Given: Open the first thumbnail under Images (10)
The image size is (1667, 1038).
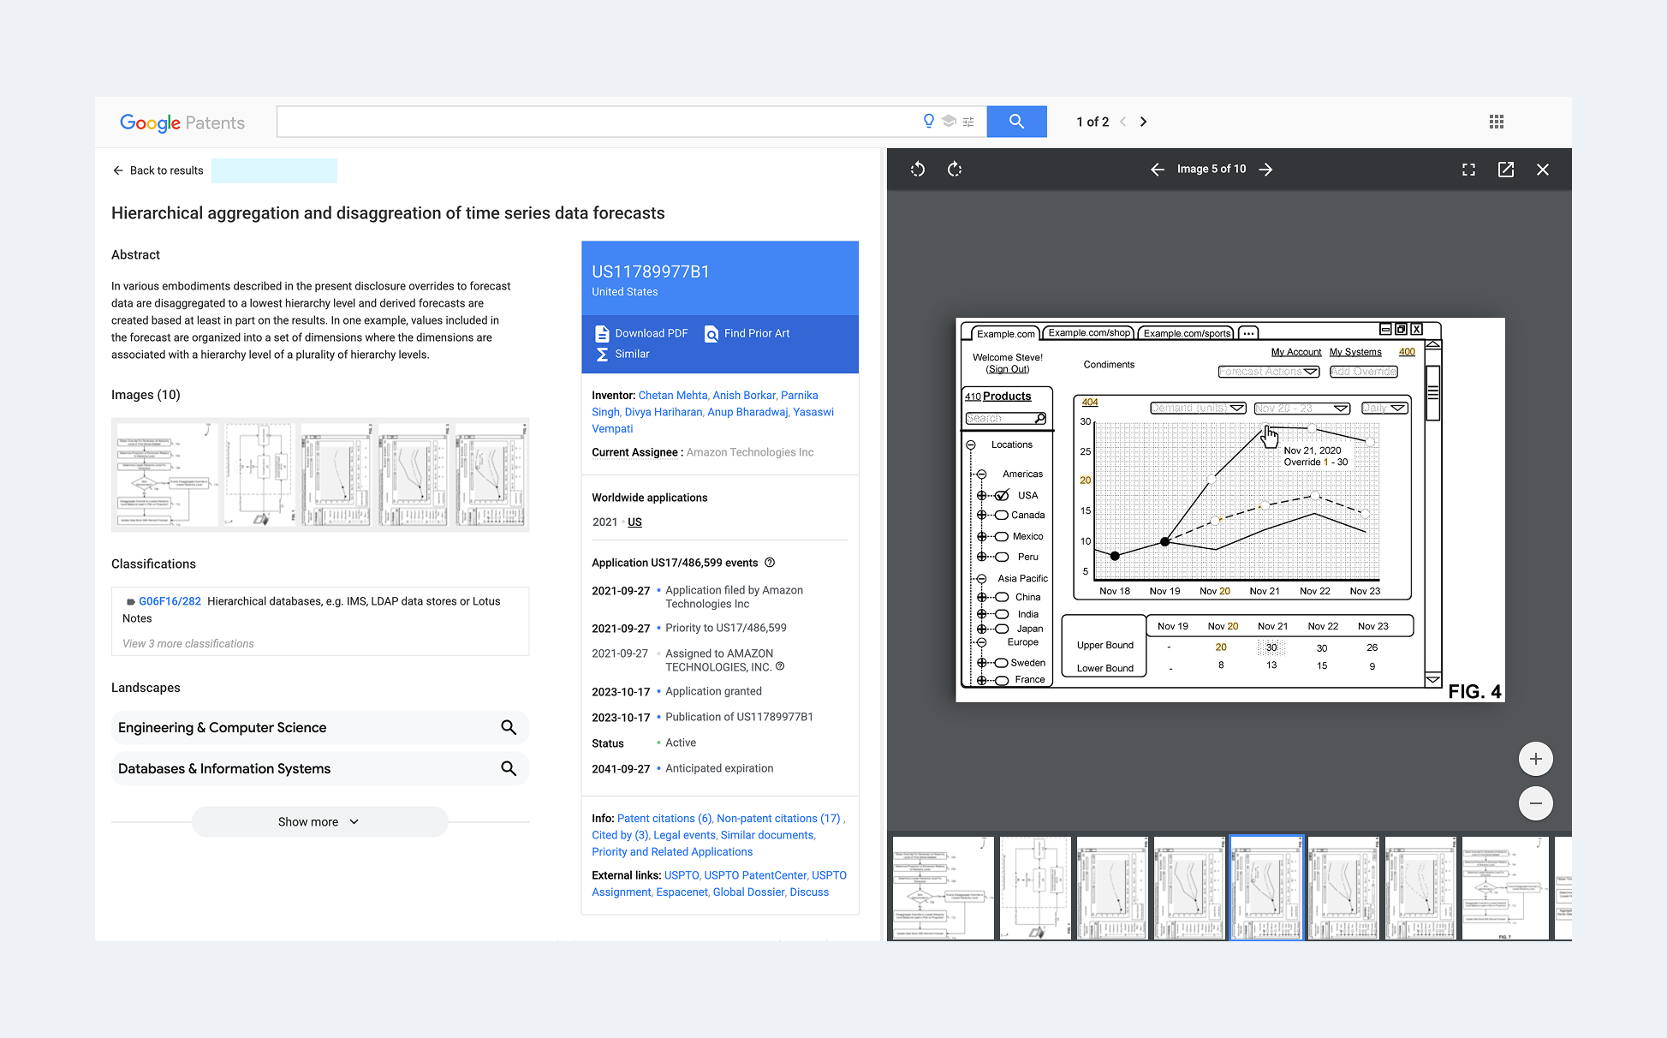Looking at the screenshot, I should tap(167, 474).
